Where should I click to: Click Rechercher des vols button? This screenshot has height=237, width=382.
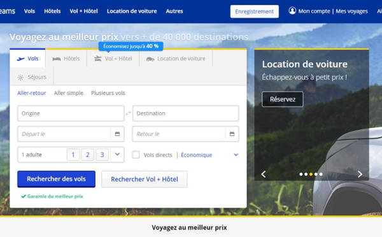pyautogui.click(x=56, y=179)
